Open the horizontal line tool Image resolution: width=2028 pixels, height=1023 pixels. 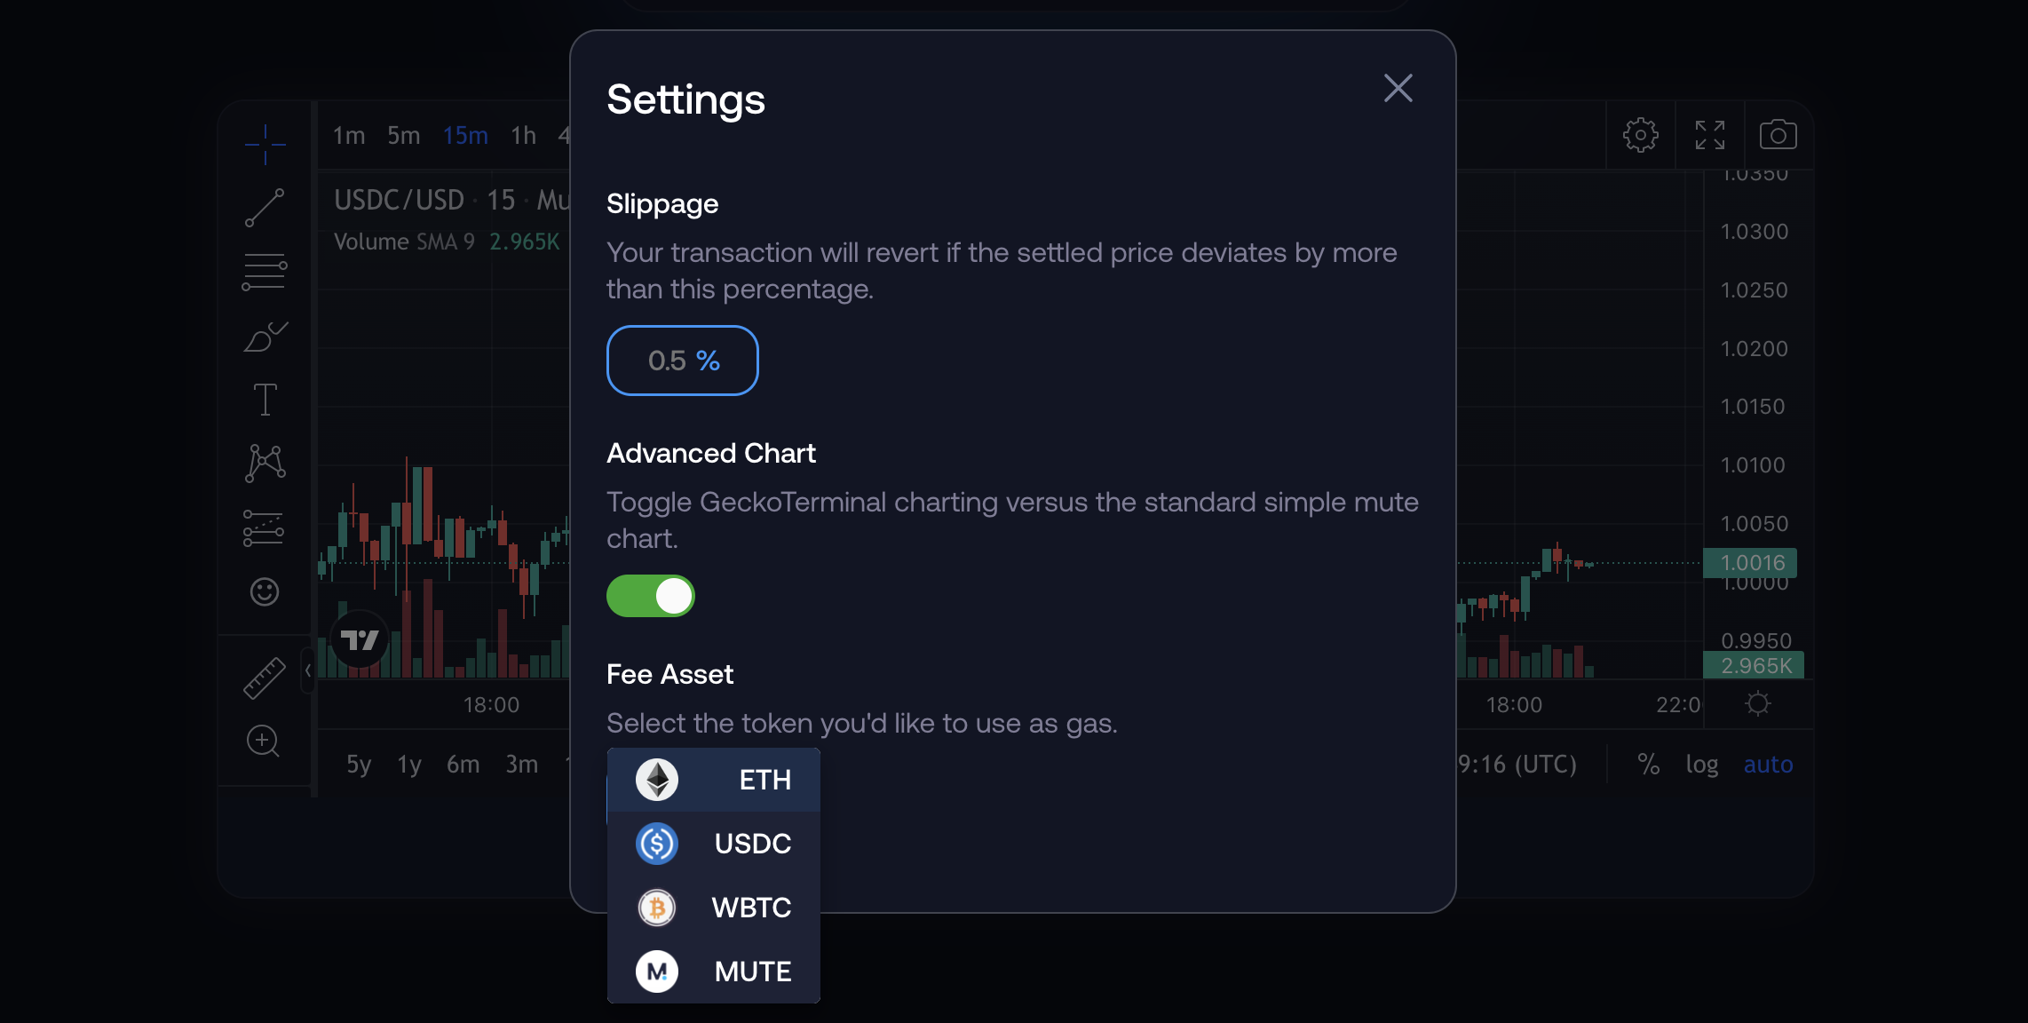tap(264, 271)
